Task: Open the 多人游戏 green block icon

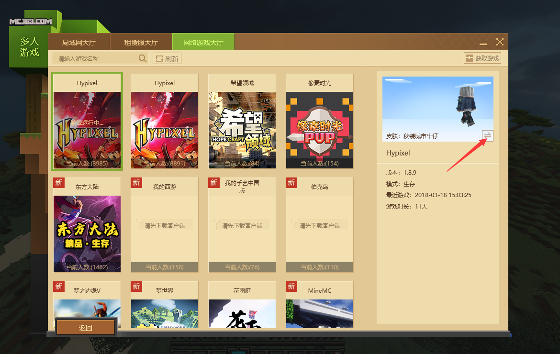Action: tap(29, 47)
